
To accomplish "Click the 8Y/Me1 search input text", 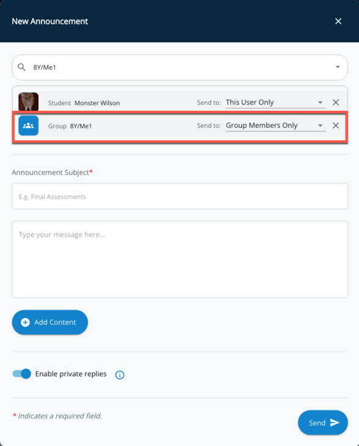I will click(45, 67).
